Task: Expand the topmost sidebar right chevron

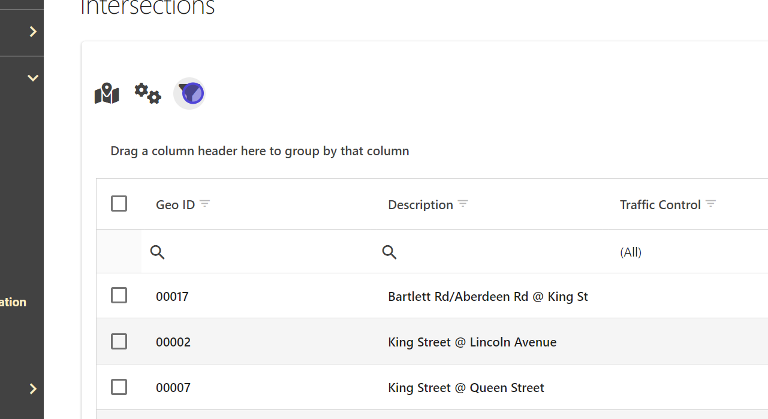Action: tap(33, 32)
